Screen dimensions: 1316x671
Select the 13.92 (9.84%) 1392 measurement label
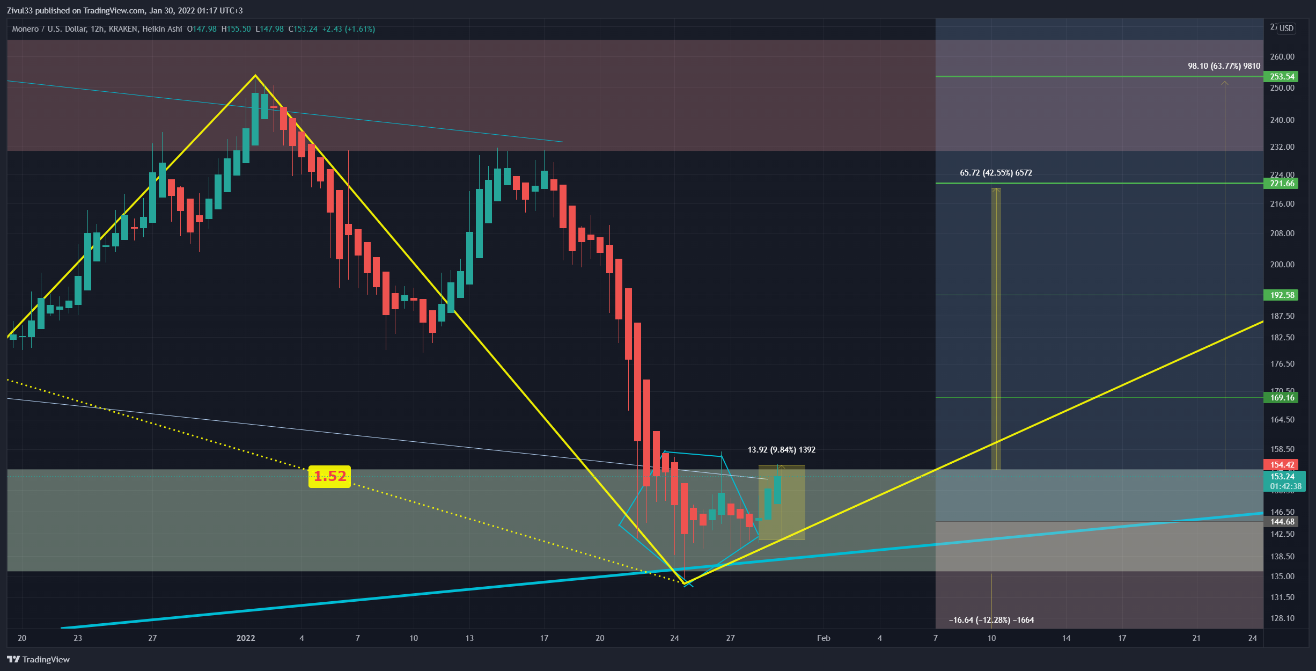pyautogui.click(x=782, y=450)
